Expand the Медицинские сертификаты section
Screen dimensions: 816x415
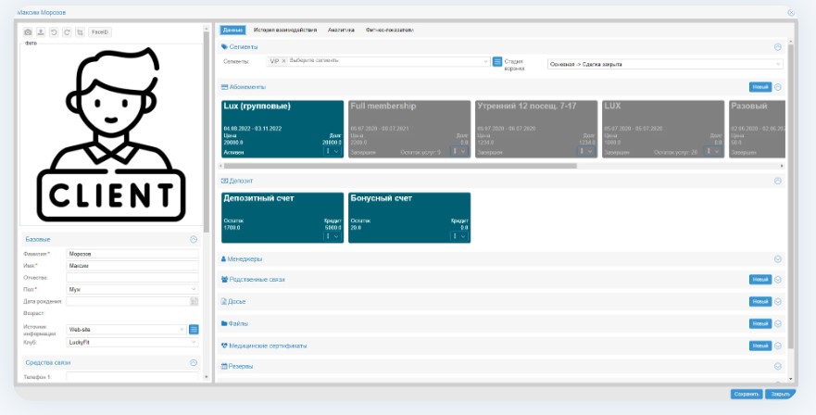click(x=778, y=346)
